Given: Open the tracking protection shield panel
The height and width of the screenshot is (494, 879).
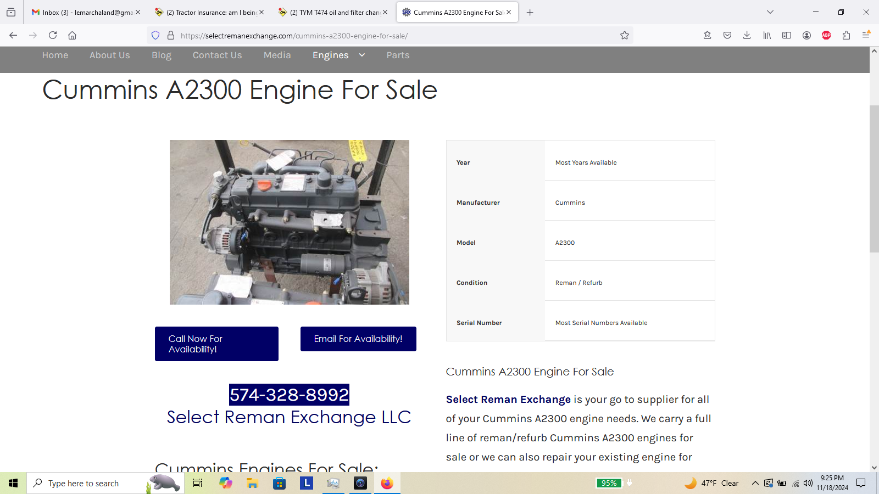Looking at the screenshot, I should [x=155, y=35].
